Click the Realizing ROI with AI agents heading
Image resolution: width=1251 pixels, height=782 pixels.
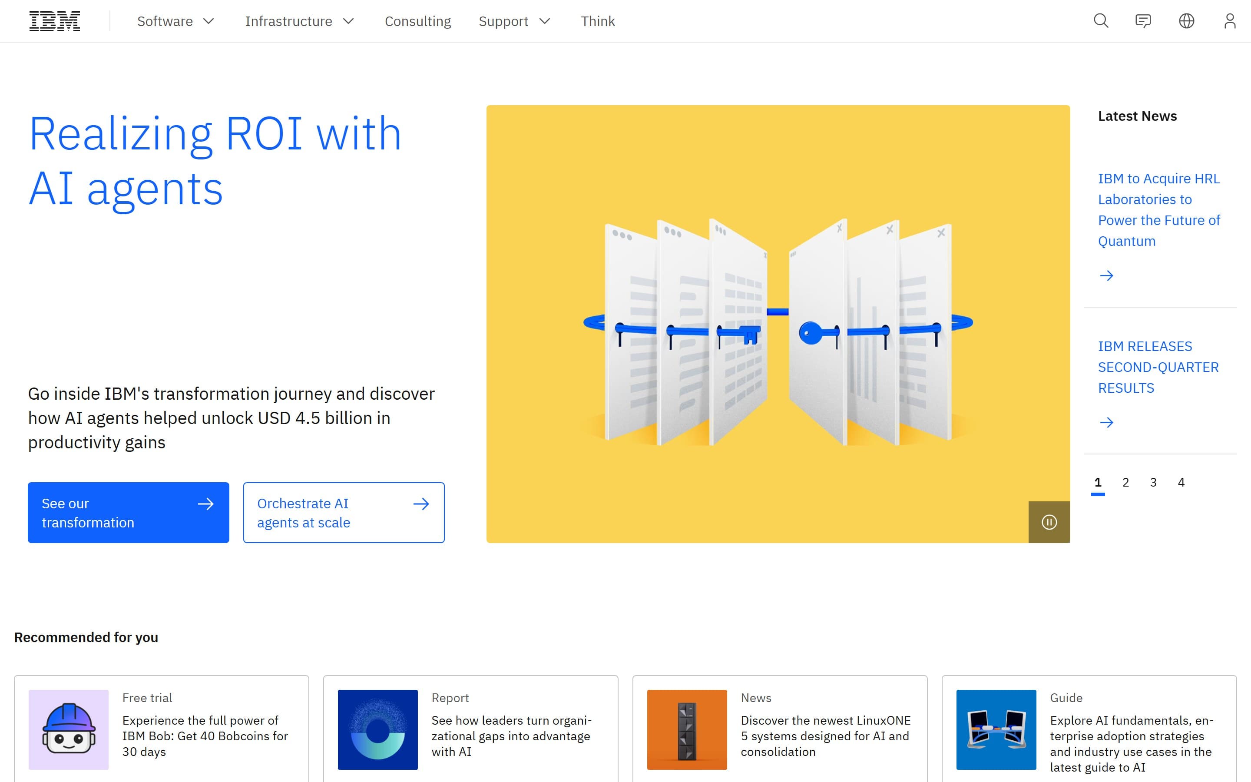[x=215, y=161]
